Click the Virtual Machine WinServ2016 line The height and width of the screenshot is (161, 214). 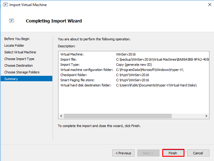(98, 54)
